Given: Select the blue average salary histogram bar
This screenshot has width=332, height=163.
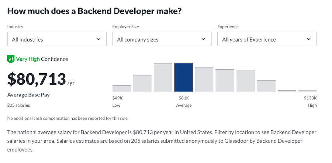Looking at the screenshot, I should 183,77.
